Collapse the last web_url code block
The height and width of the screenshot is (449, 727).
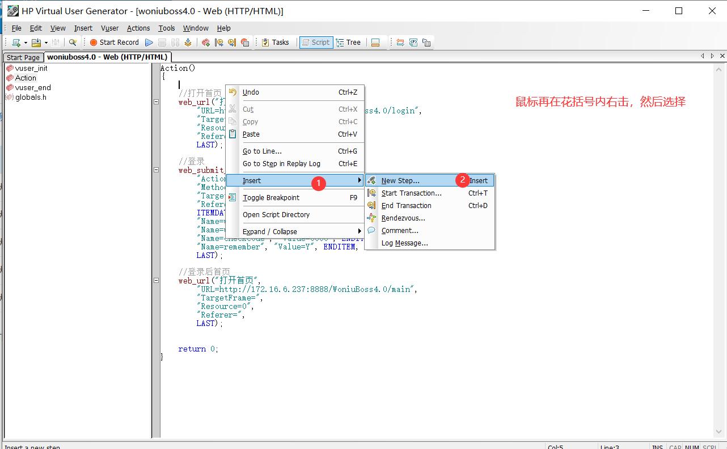click(x=156, y=280)
